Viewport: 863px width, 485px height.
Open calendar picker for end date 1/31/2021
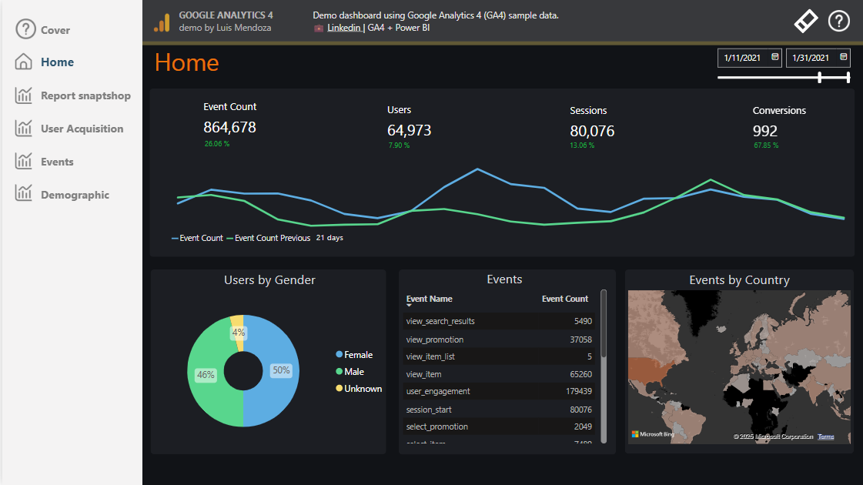(x=843, y=57)
